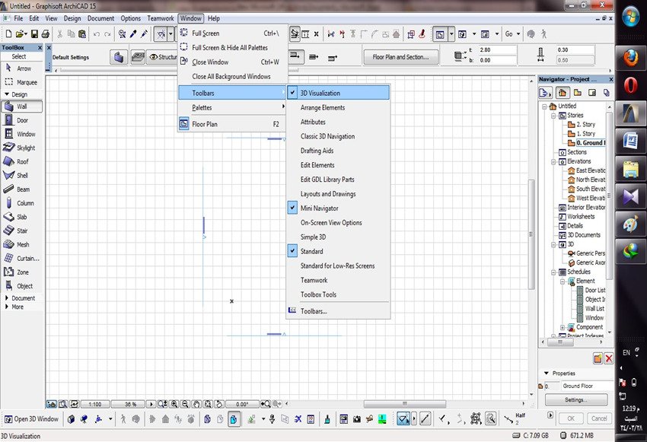The width and height of the screenshot is (647, 442).
Task: Click the wall height value field 2.80
Action: coord(492,51)
